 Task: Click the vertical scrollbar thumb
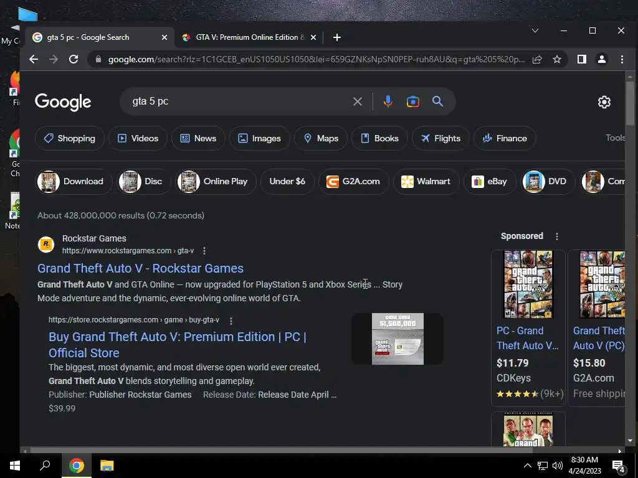point(630,104)
